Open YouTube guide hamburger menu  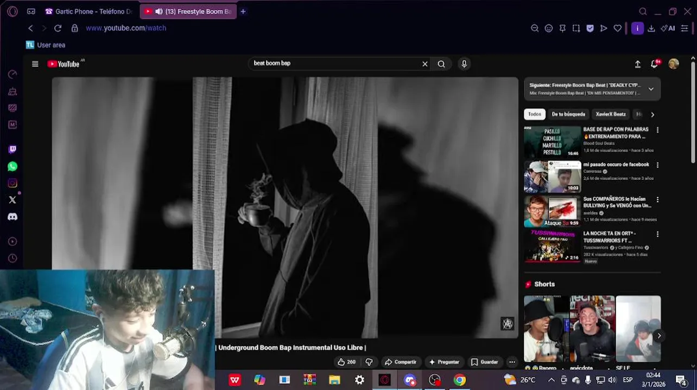pyautogui.click(x=35, y=64)
